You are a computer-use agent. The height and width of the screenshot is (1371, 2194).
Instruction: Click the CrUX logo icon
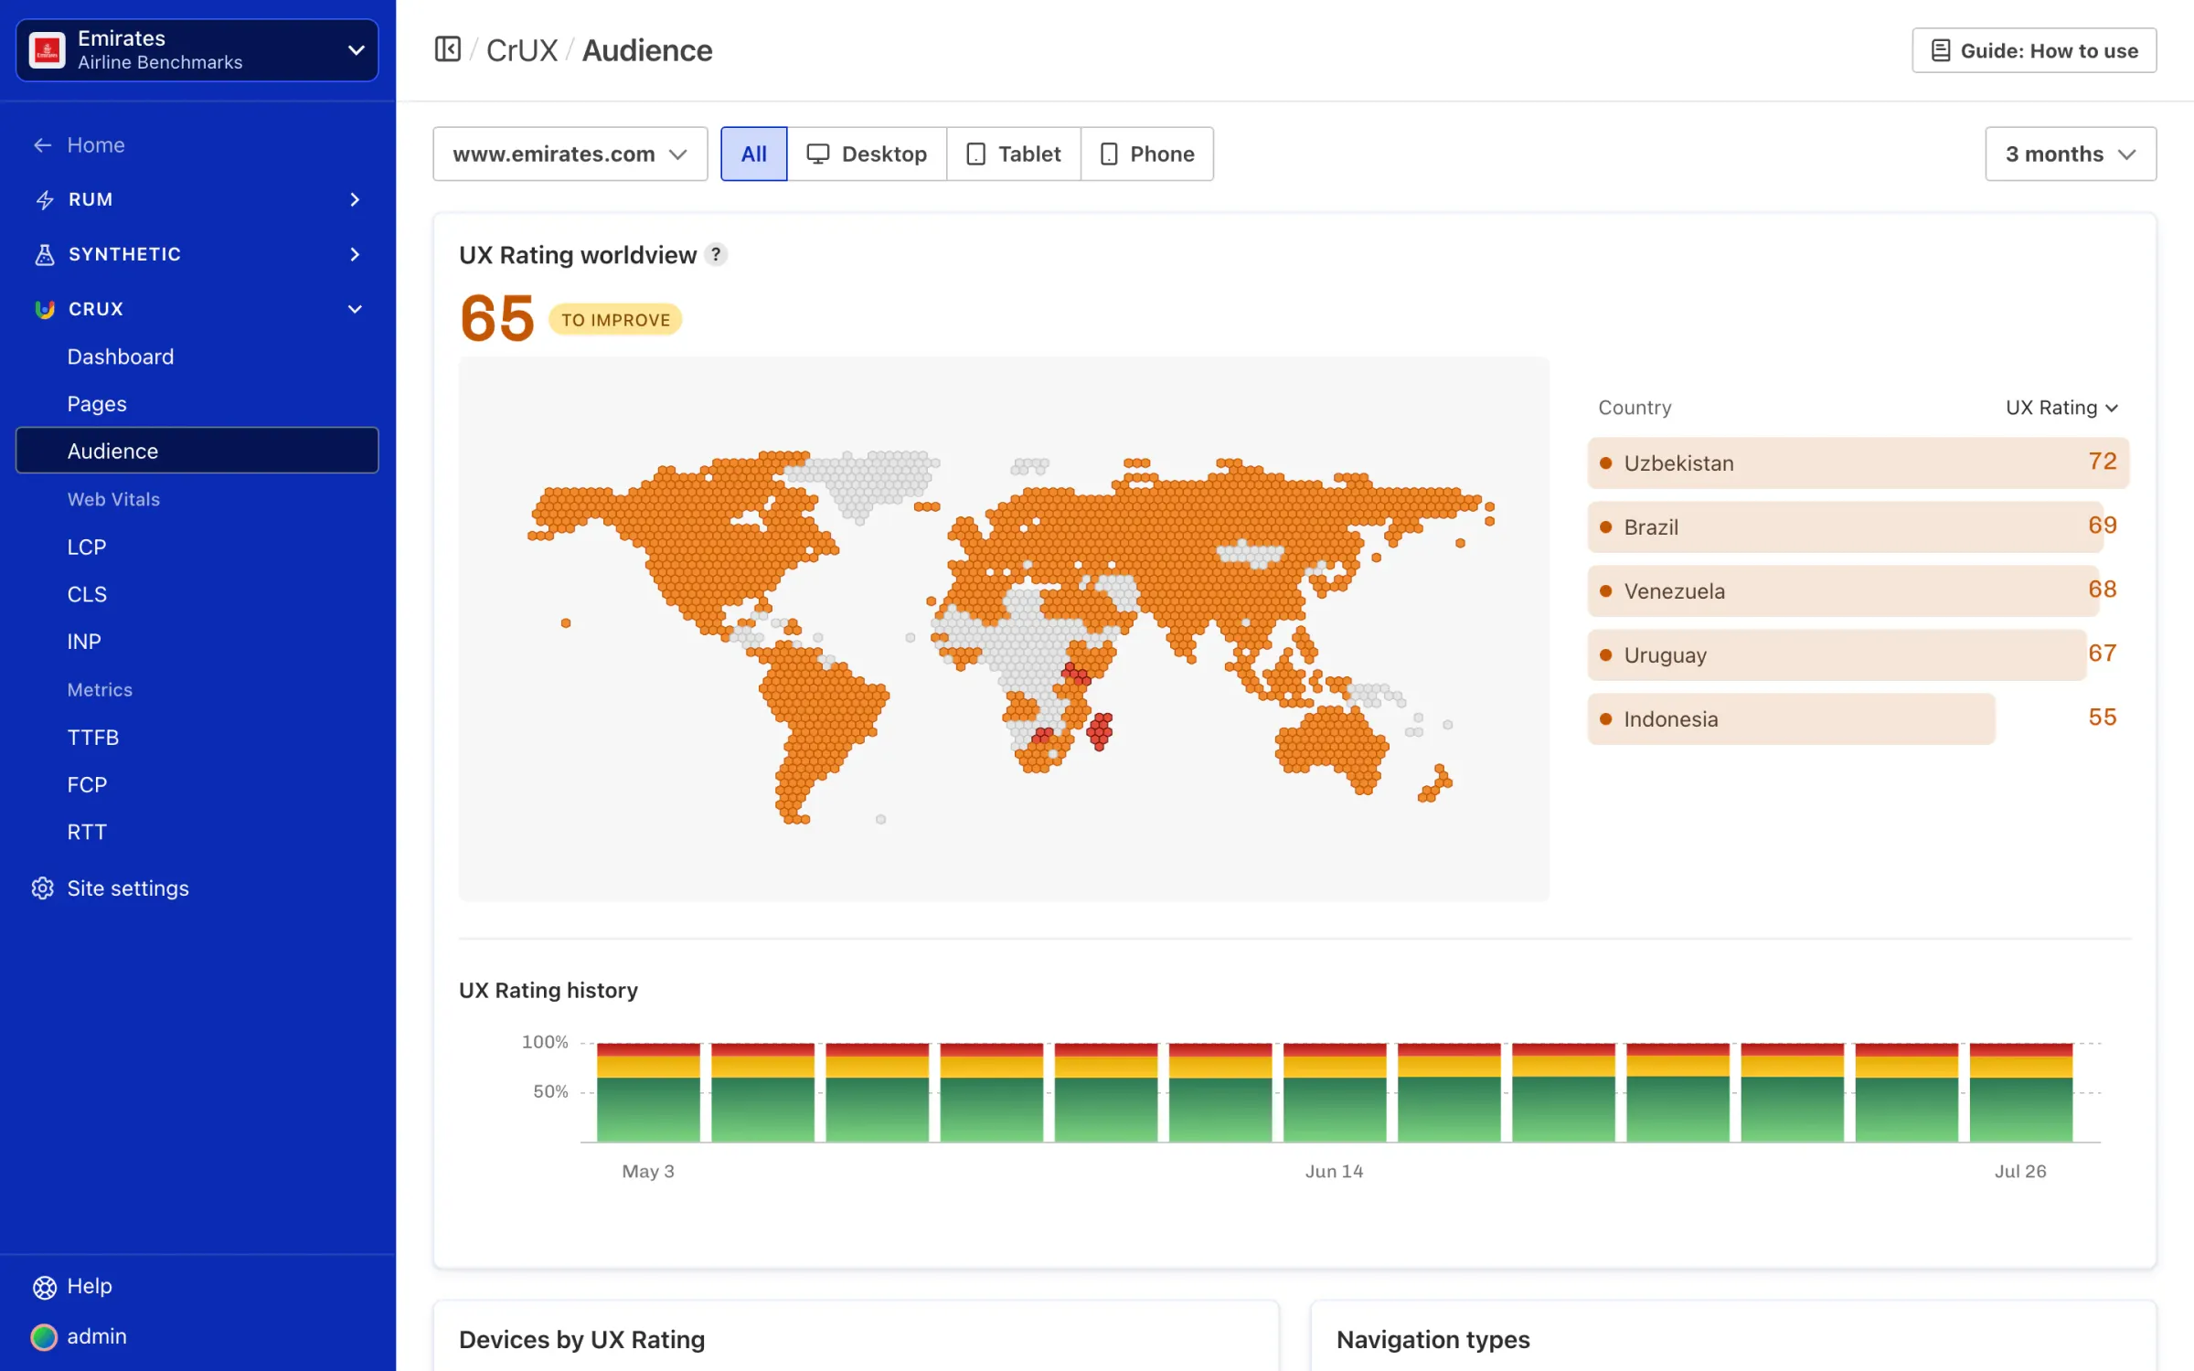tap(45, 309)
